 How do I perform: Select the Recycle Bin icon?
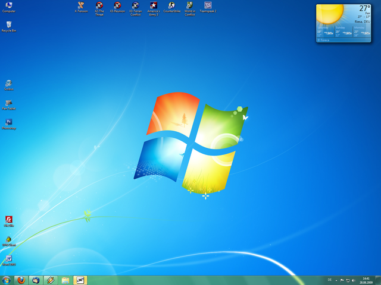pyautogui.click(x=8, y=26)
